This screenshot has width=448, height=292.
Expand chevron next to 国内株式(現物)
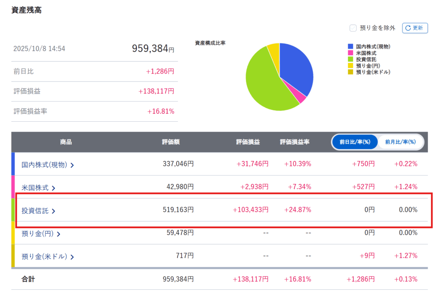pos(72,165)
